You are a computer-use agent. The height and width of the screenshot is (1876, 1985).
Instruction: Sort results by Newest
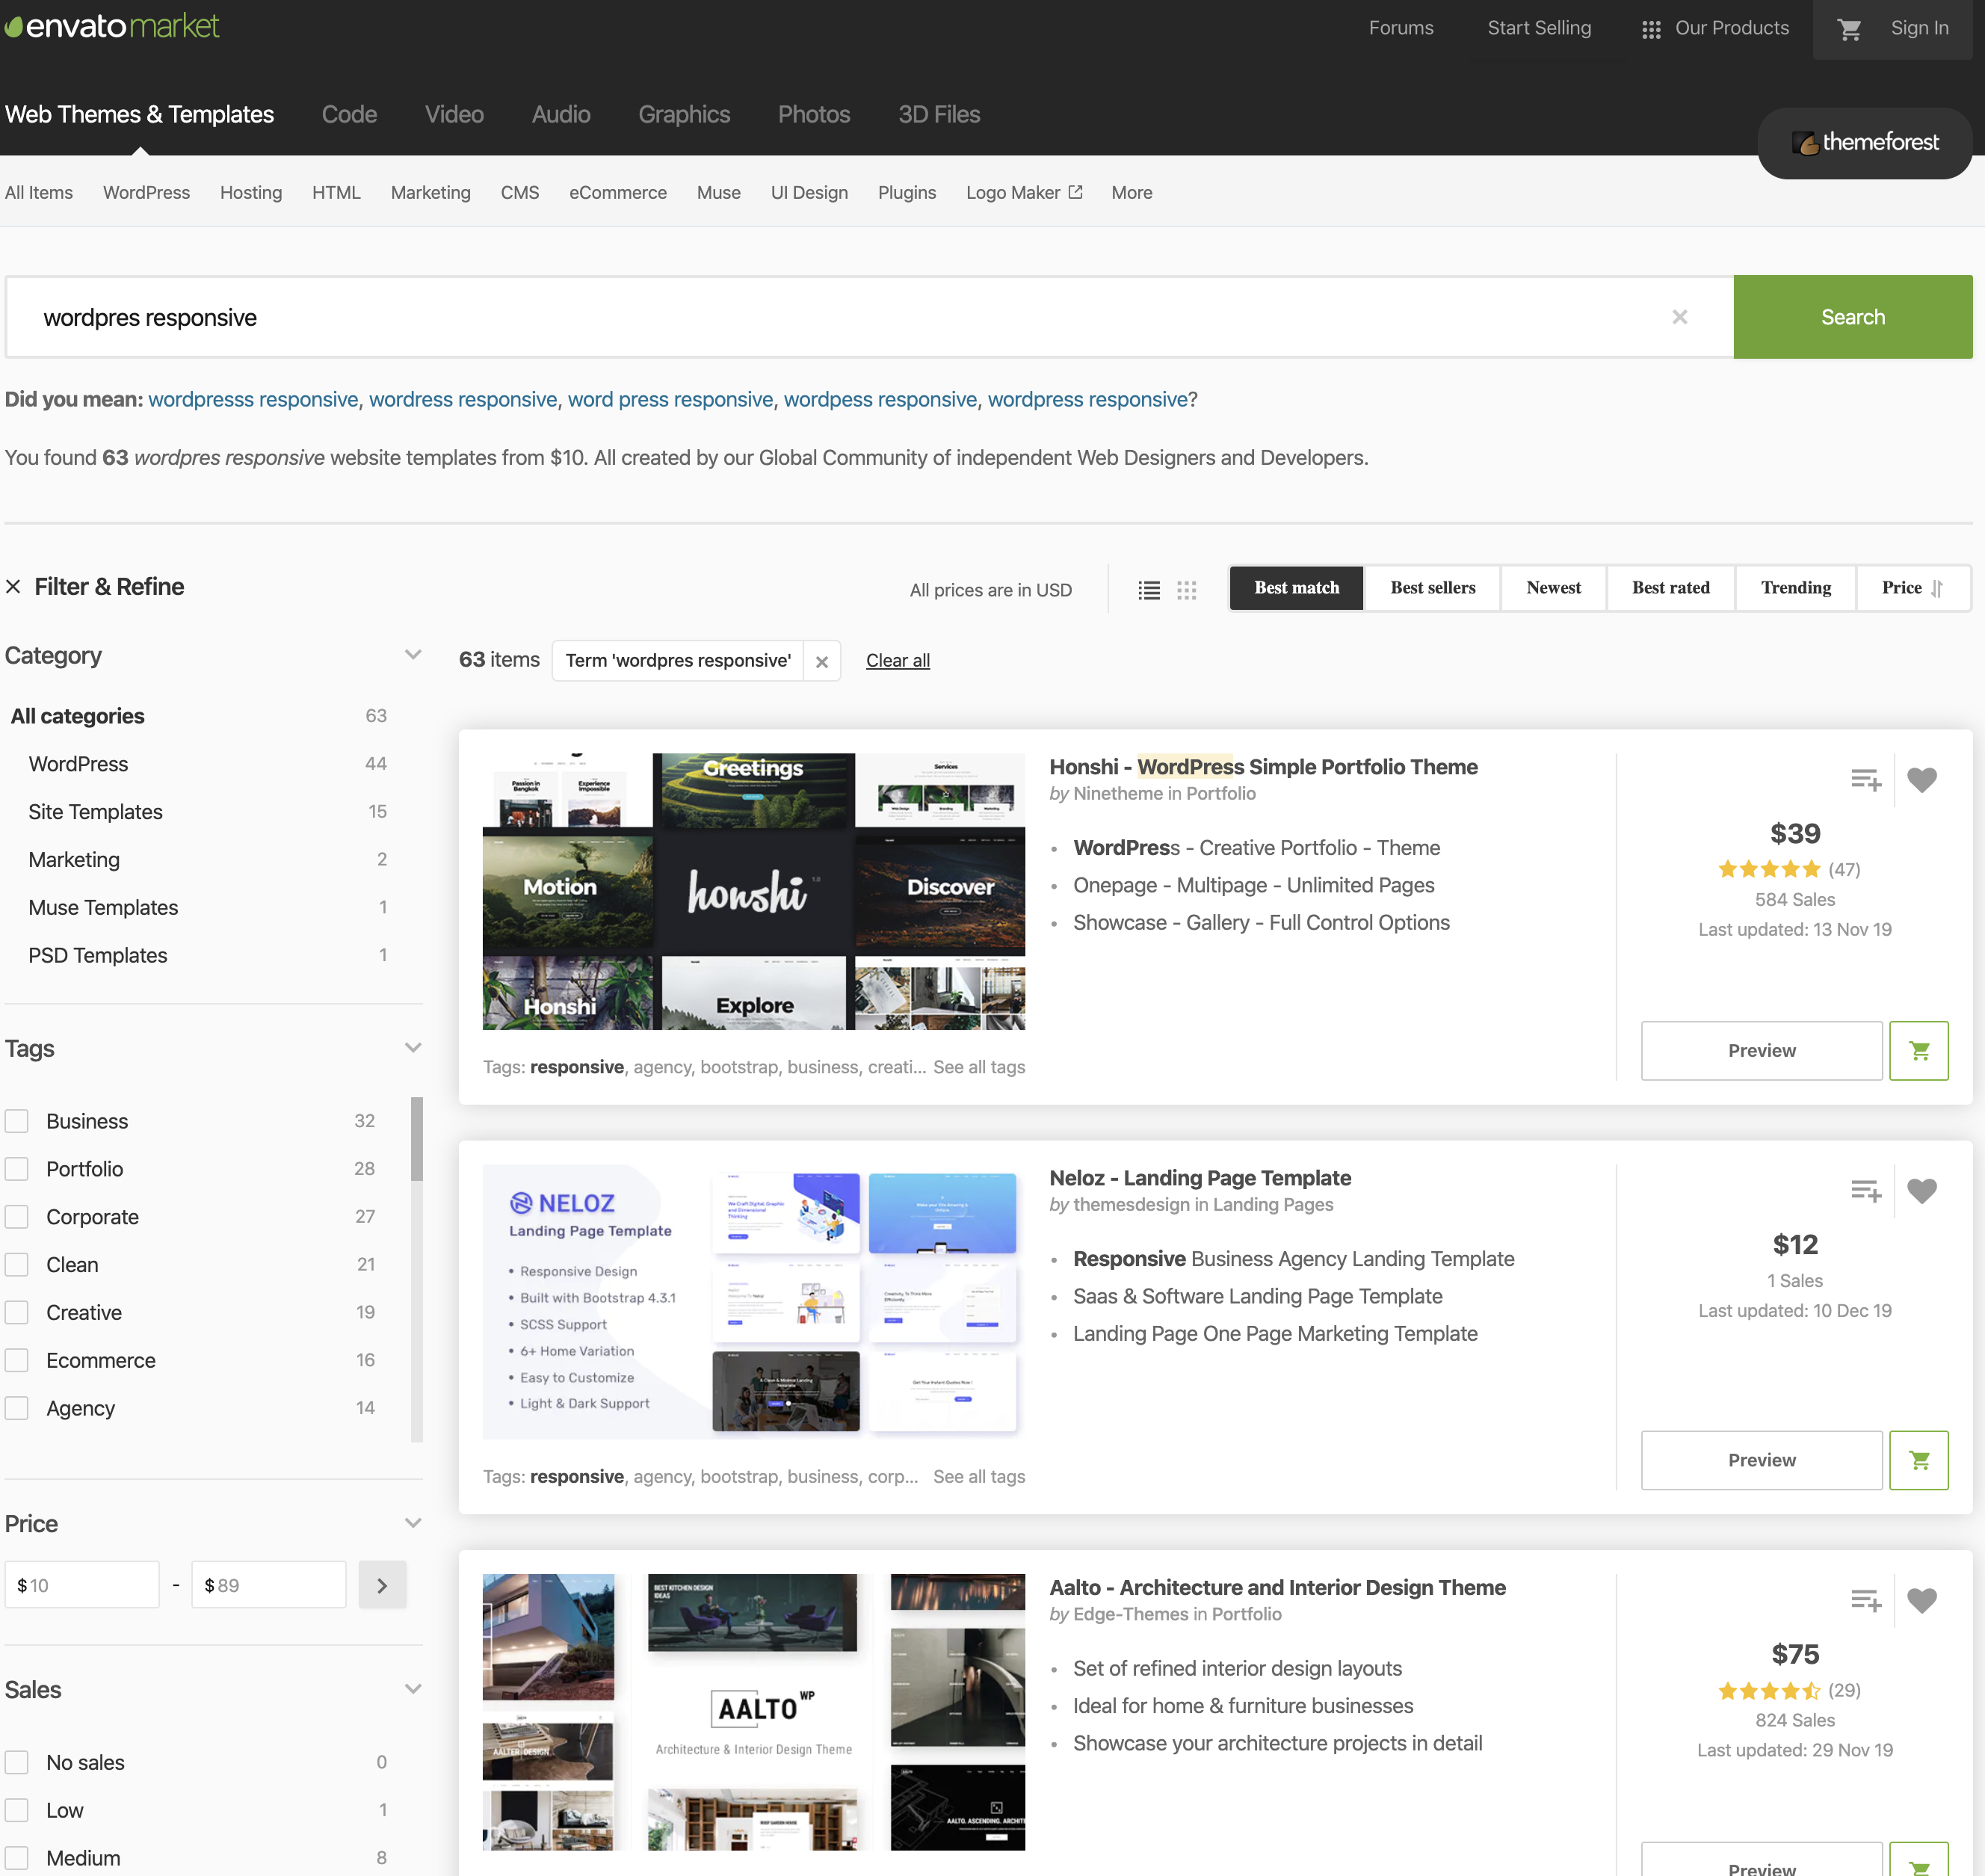click(1553, 588)
